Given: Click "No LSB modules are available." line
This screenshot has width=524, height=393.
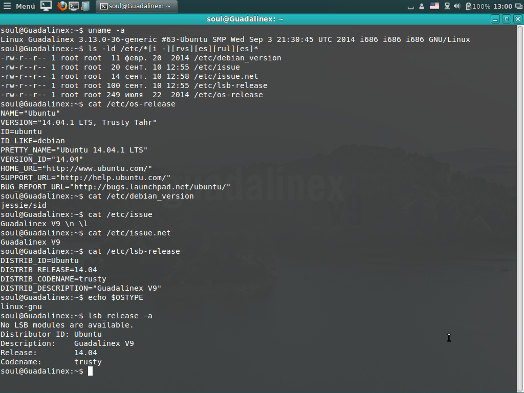Looking at the screenshot, I should (x=67, y=325).
